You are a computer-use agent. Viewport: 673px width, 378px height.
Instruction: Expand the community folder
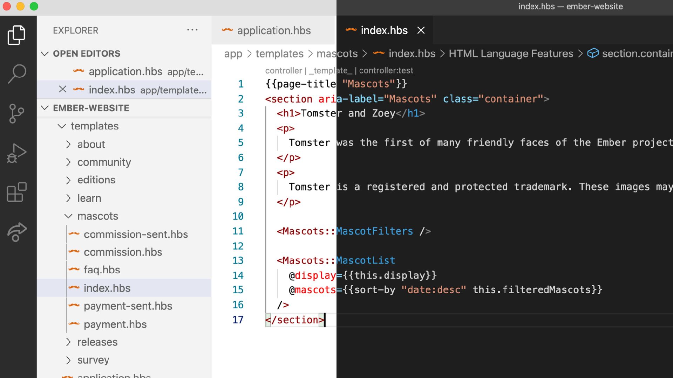[x=68, y=162]
